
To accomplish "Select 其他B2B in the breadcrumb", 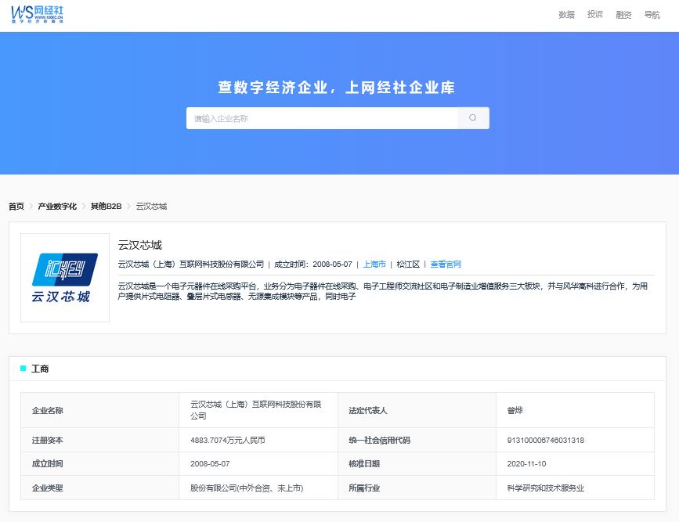I will (106, 207).
